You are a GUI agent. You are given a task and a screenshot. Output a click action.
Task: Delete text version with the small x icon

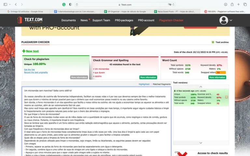[227, 97]
